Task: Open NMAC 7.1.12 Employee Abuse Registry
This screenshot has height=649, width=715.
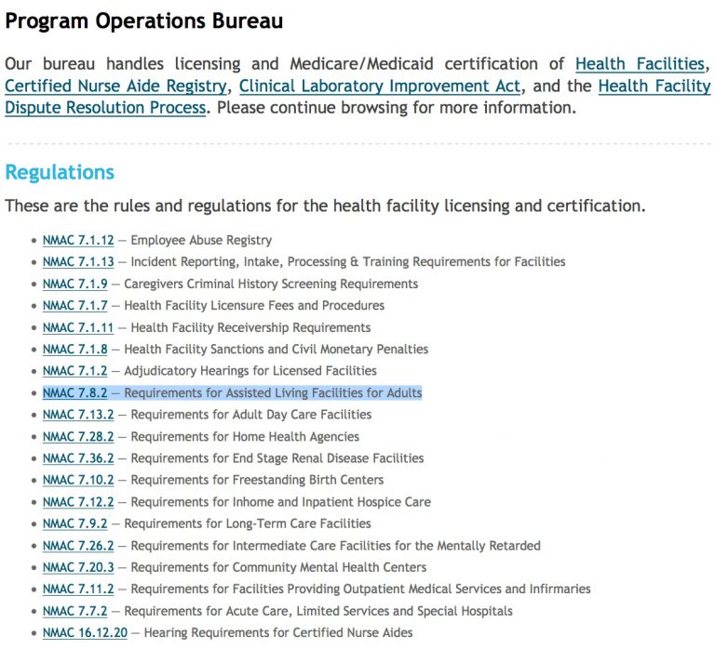Action: [78, 240]
